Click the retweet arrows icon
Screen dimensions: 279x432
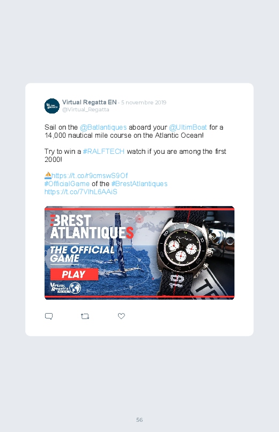pyautogui.click(x=85, y=316)
